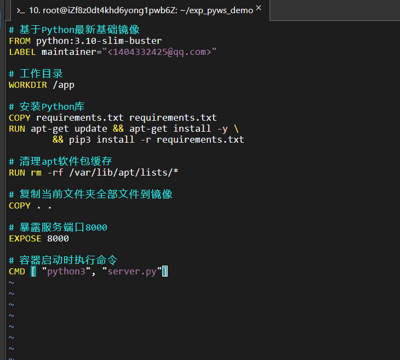Click the comment '# 安装Python库'
400x360 pixels.
(x=47, y=106)
